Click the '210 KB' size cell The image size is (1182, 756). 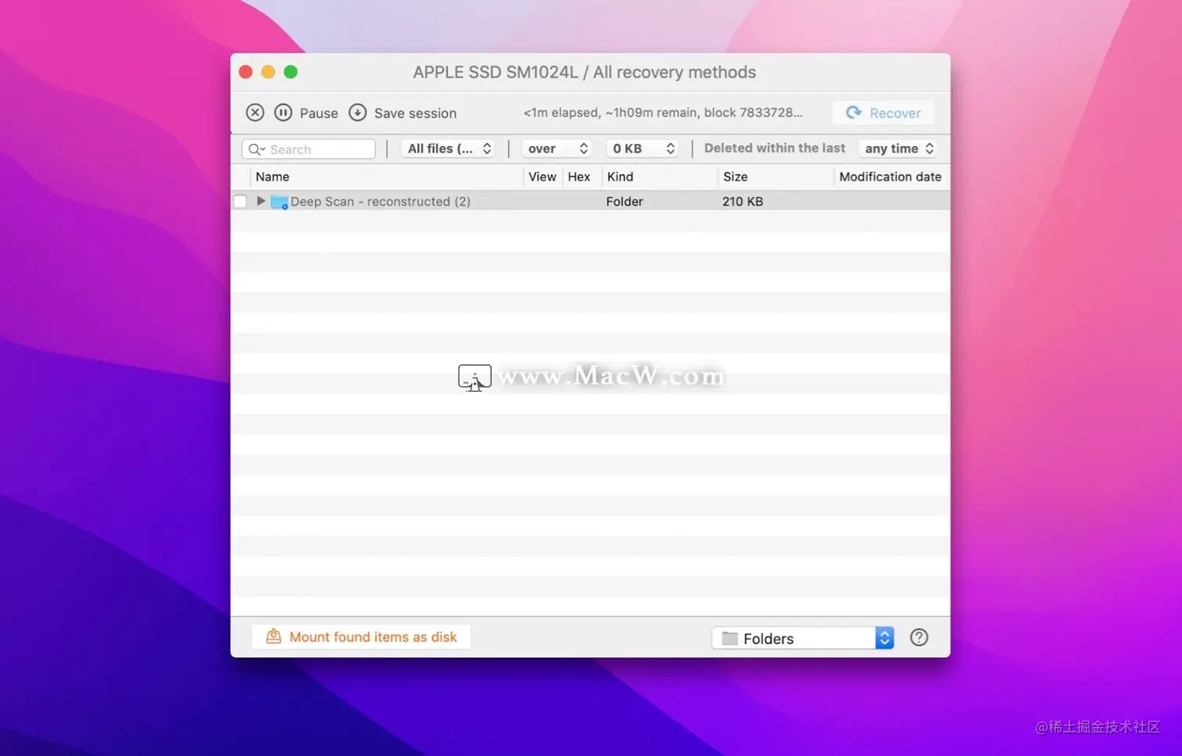[743, 202]
